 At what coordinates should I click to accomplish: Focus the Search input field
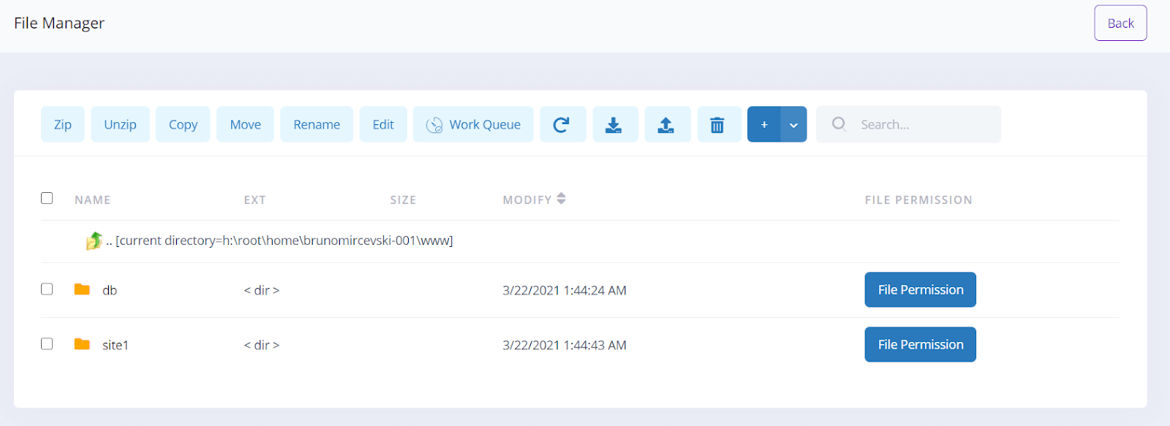pos(908,124)
